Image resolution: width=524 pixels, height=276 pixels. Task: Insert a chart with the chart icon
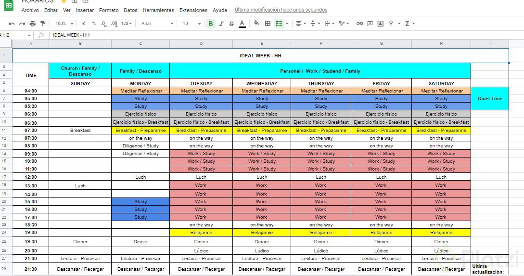tap(380, 24)
